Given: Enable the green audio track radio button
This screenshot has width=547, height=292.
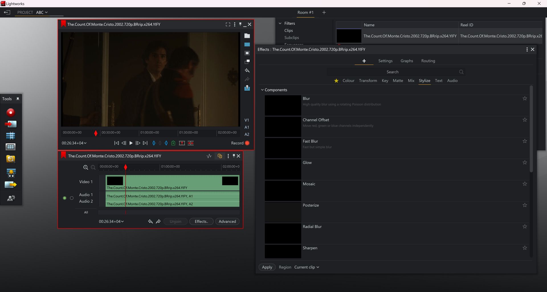Looking at the screenshot, I should click(x=65, y=198).
